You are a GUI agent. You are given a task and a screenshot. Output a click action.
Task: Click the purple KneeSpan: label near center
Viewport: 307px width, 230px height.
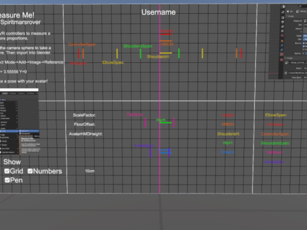pos(144,146)
